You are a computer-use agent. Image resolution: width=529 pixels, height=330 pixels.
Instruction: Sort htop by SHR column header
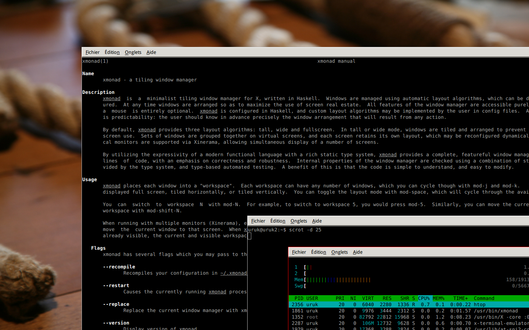(x=405, y=298)
